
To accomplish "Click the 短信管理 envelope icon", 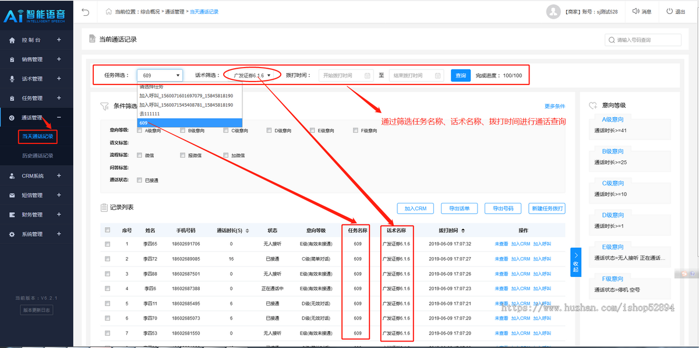I will pos(13,195).
